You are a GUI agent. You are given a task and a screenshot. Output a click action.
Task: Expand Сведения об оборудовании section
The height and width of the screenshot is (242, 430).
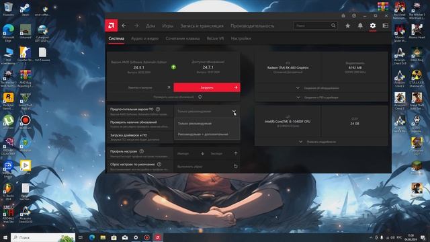[321, 88]
